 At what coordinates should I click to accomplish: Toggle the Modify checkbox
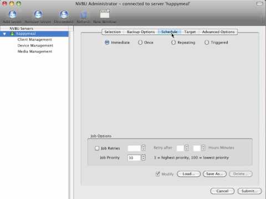pos(157,174)
